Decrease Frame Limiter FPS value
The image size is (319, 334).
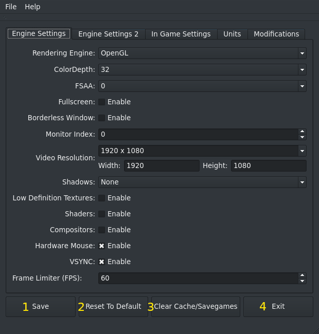click(302, 281)
